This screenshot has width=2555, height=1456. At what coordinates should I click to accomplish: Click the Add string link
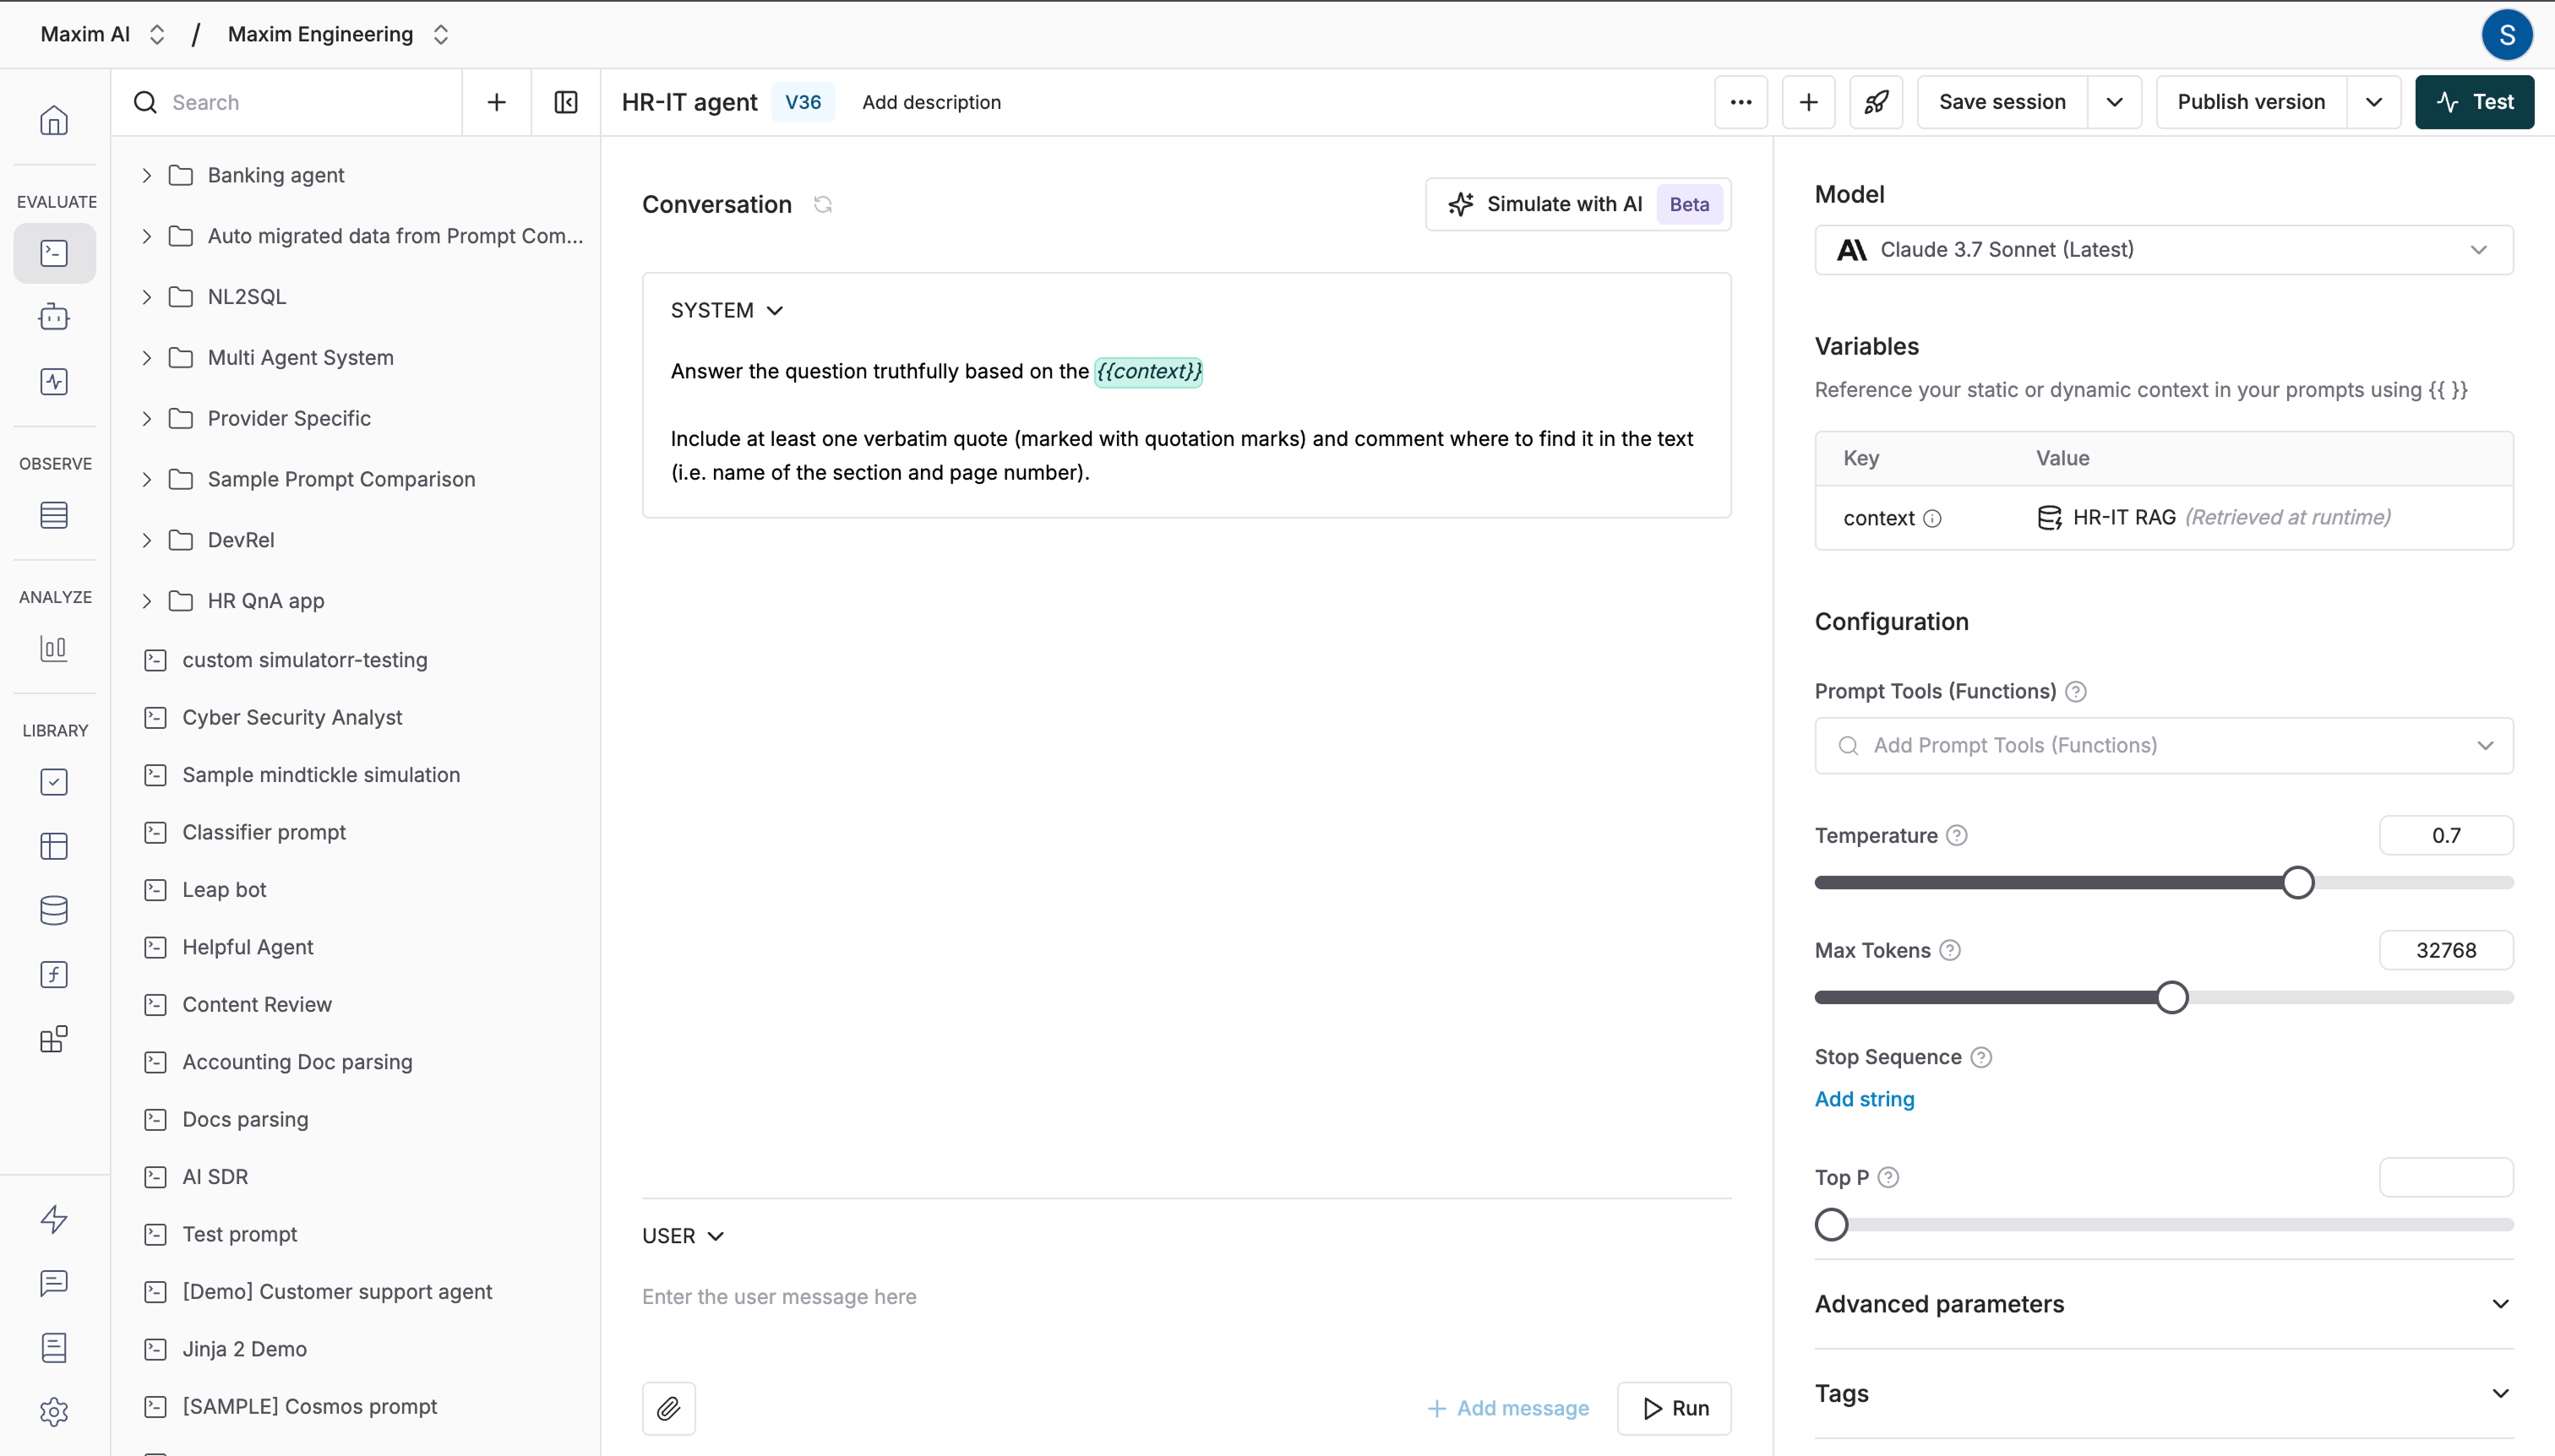[1864, 1099]
